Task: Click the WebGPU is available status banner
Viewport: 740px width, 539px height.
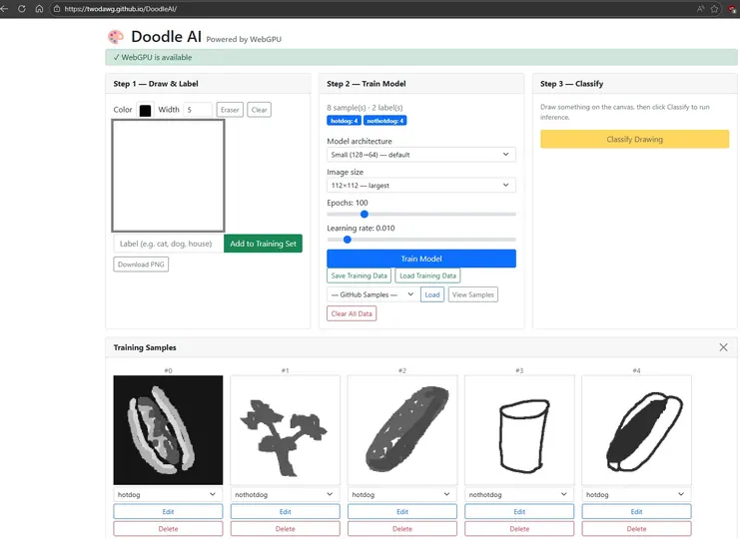Action: click(421, 58)
